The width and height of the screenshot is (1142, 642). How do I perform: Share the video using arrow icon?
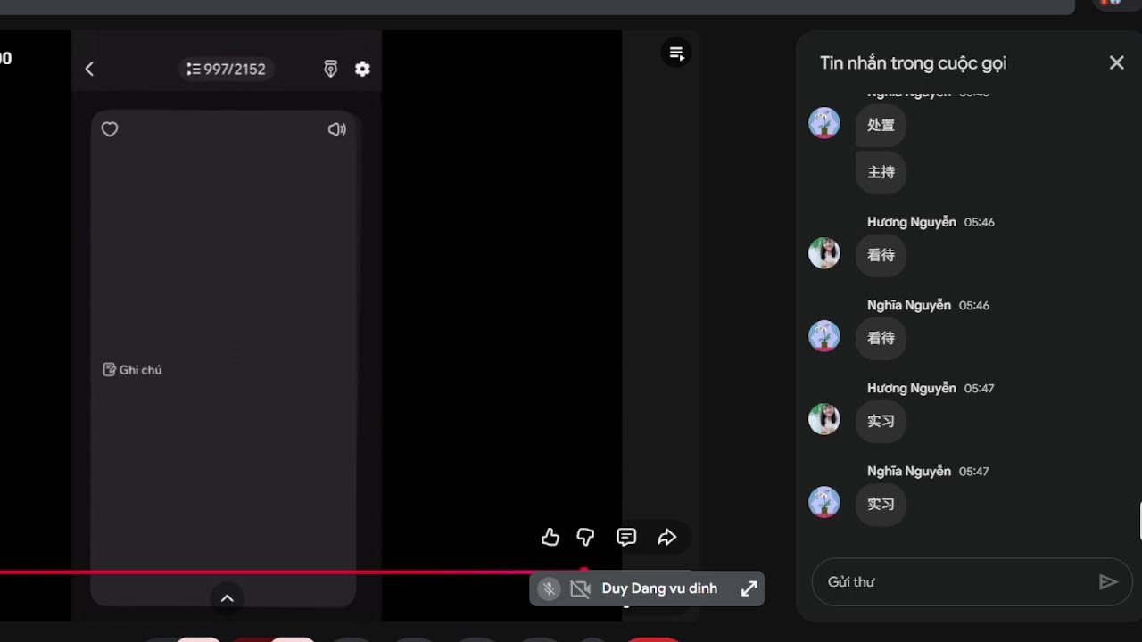[x=666, y=537]
